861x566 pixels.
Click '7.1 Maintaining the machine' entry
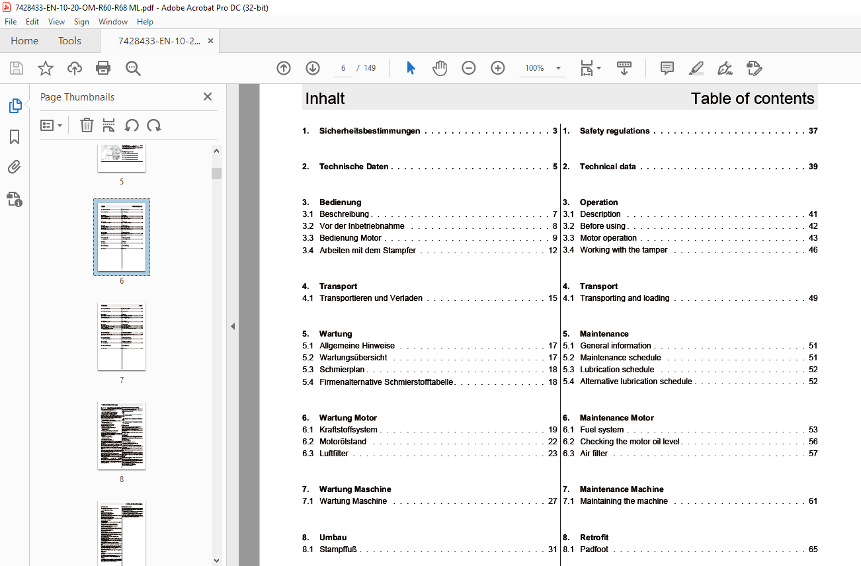690,501
